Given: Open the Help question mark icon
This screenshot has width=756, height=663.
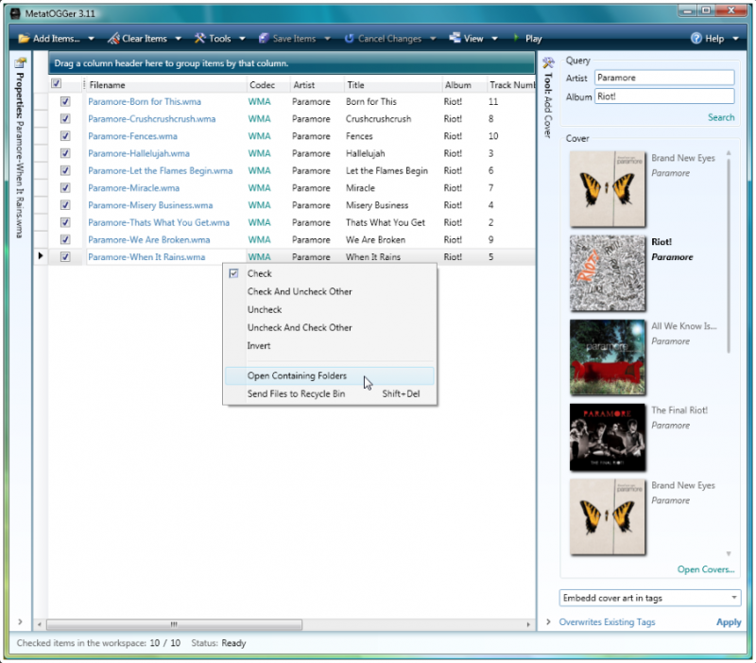Looking at the screenshot, I should (x=696, y=39).
